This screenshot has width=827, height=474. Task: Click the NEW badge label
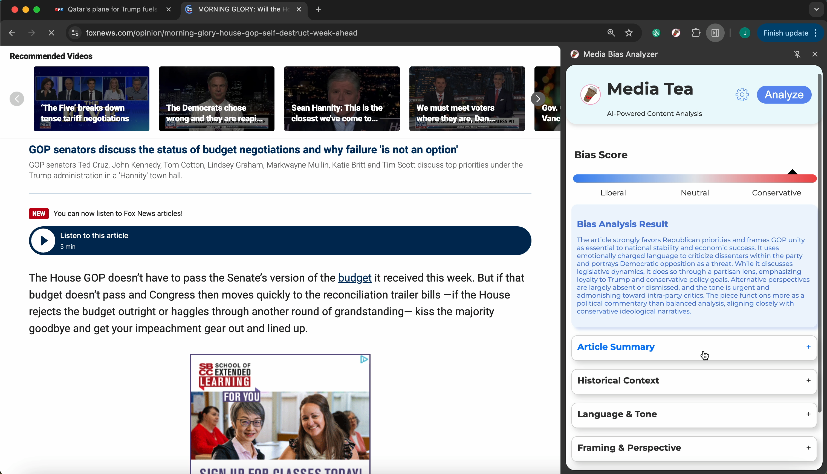coord(39,213)
